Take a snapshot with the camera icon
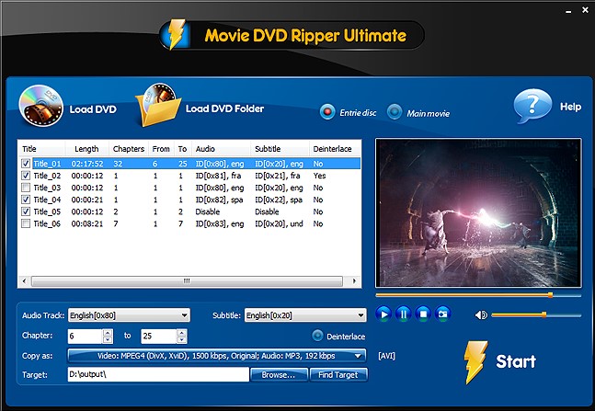Image resolution: width=595 pixels, height=411 pixels. [x=443, y=314]
